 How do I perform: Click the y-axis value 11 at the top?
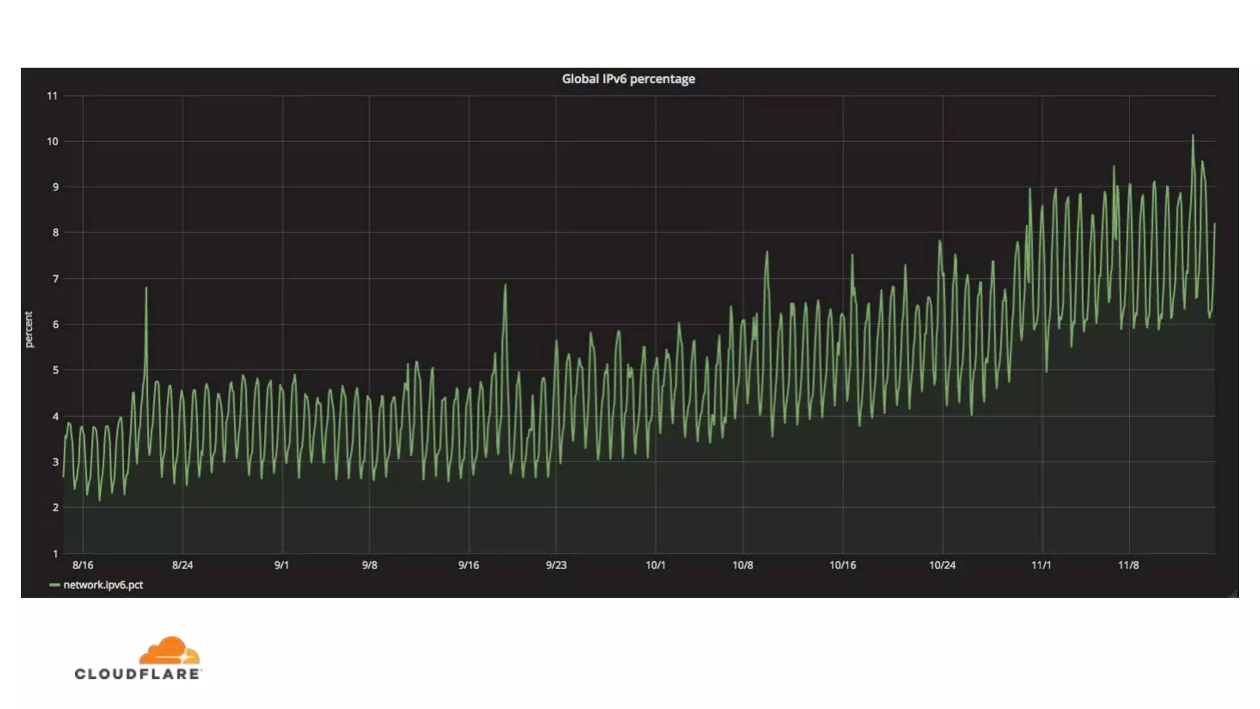(x=52, y=96)
